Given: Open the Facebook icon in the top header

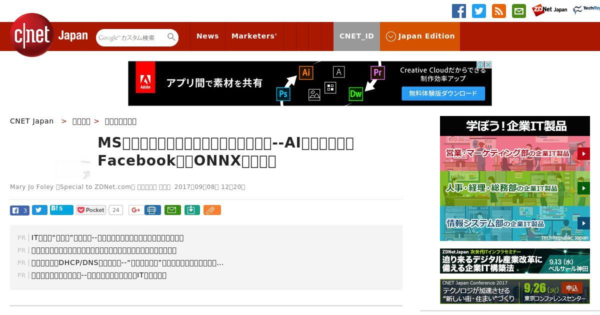Looking at the screenshot, I should click(x=459, y=11).
